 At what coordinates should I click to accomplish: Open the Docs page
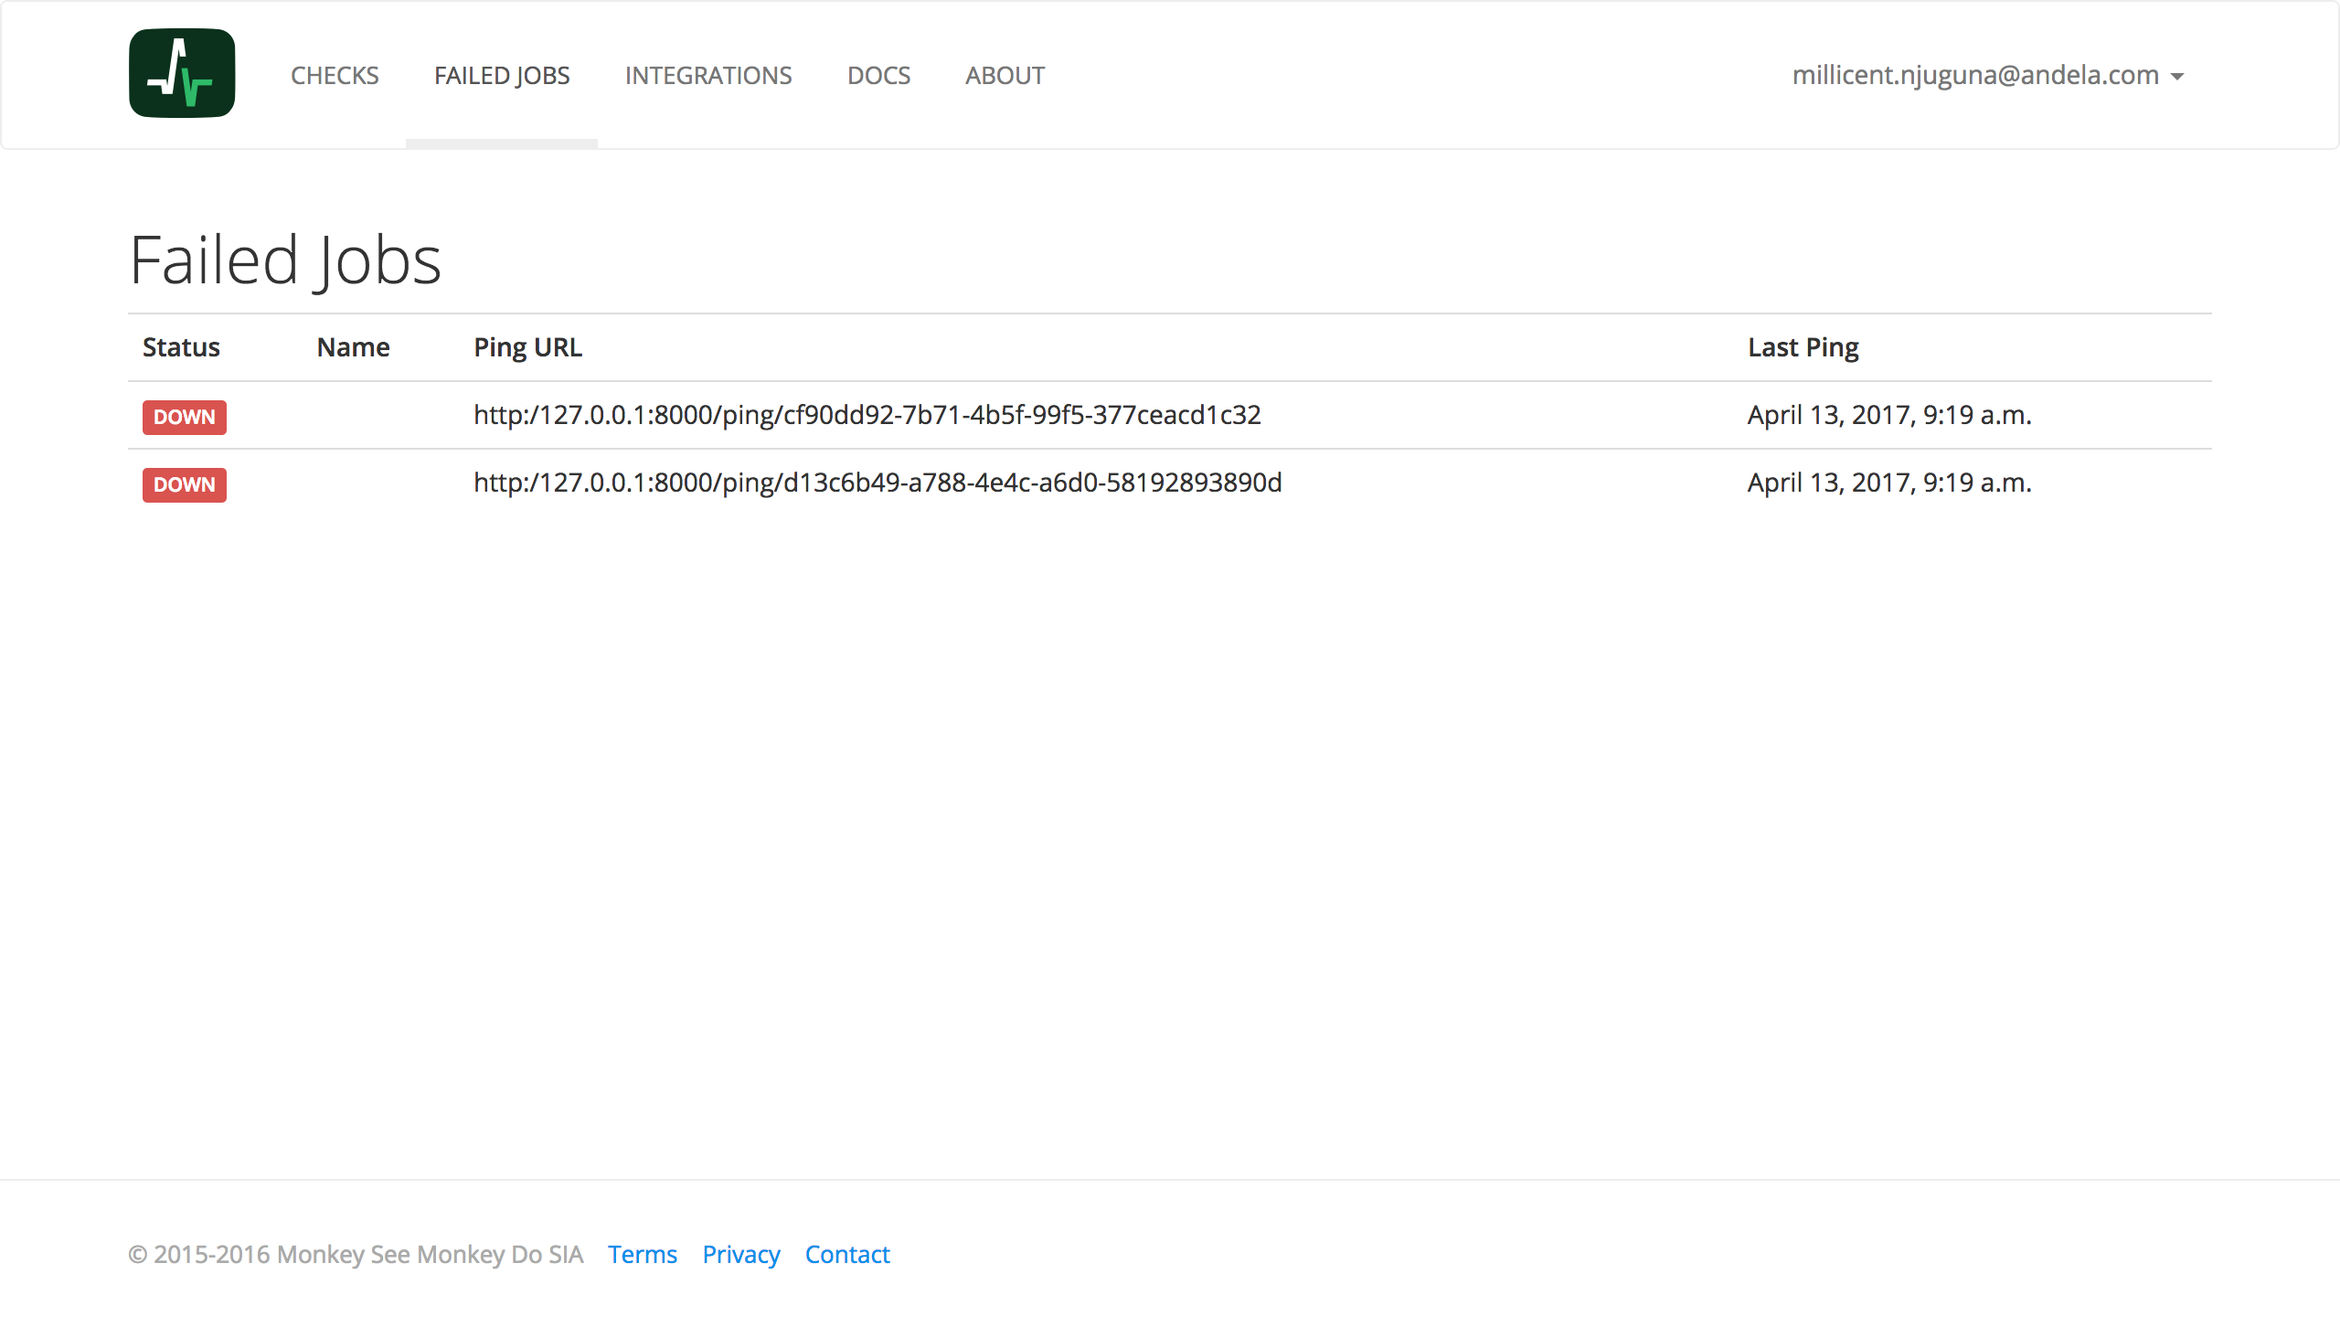coord(878,75)
